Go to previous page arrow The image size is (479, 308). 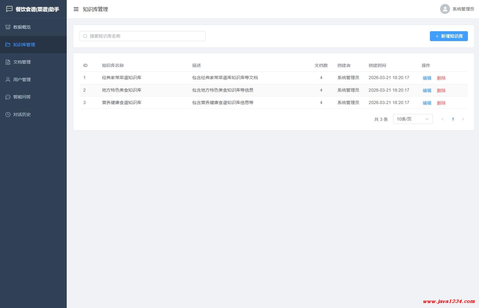pos(442,119)
